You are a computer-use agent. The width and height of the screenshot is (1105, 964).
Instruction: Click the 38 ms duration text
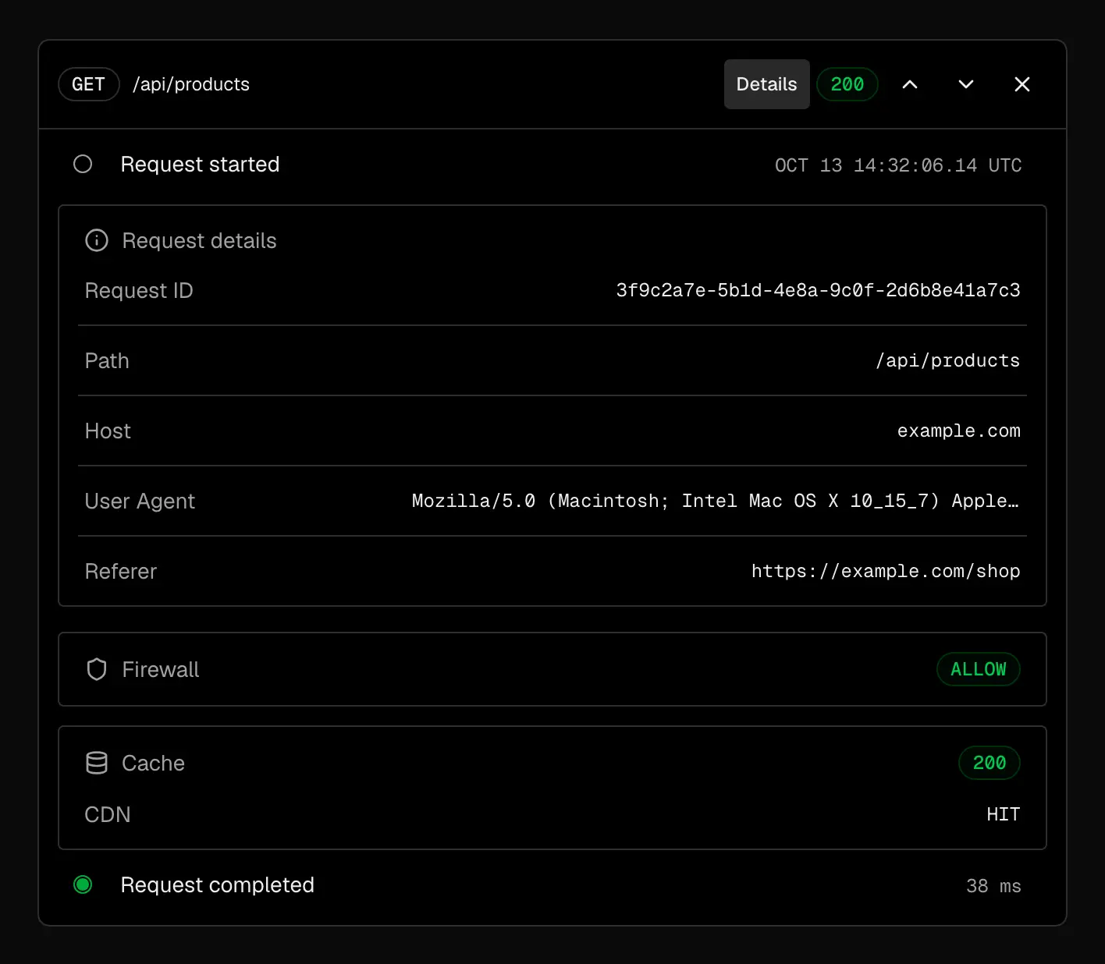point(993,886)
